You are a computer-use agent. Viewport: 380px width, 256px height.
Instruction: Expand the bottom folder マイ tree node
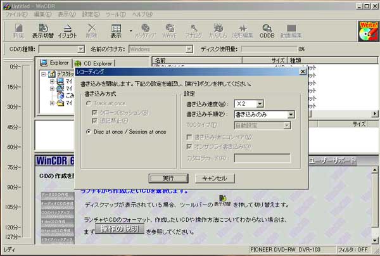(52, 103)
